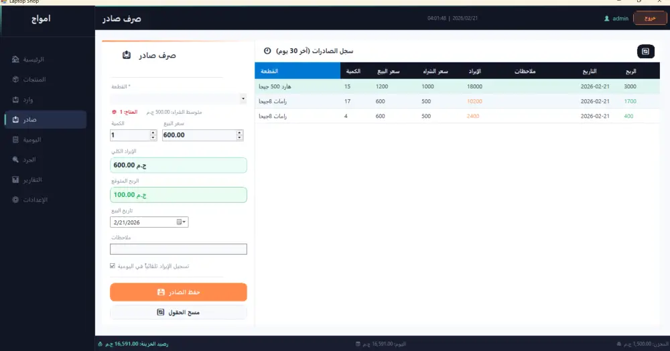This screenshot has width=670, height=351.
Task: Click the 18000 revenue cell
Action: (475, 86)
